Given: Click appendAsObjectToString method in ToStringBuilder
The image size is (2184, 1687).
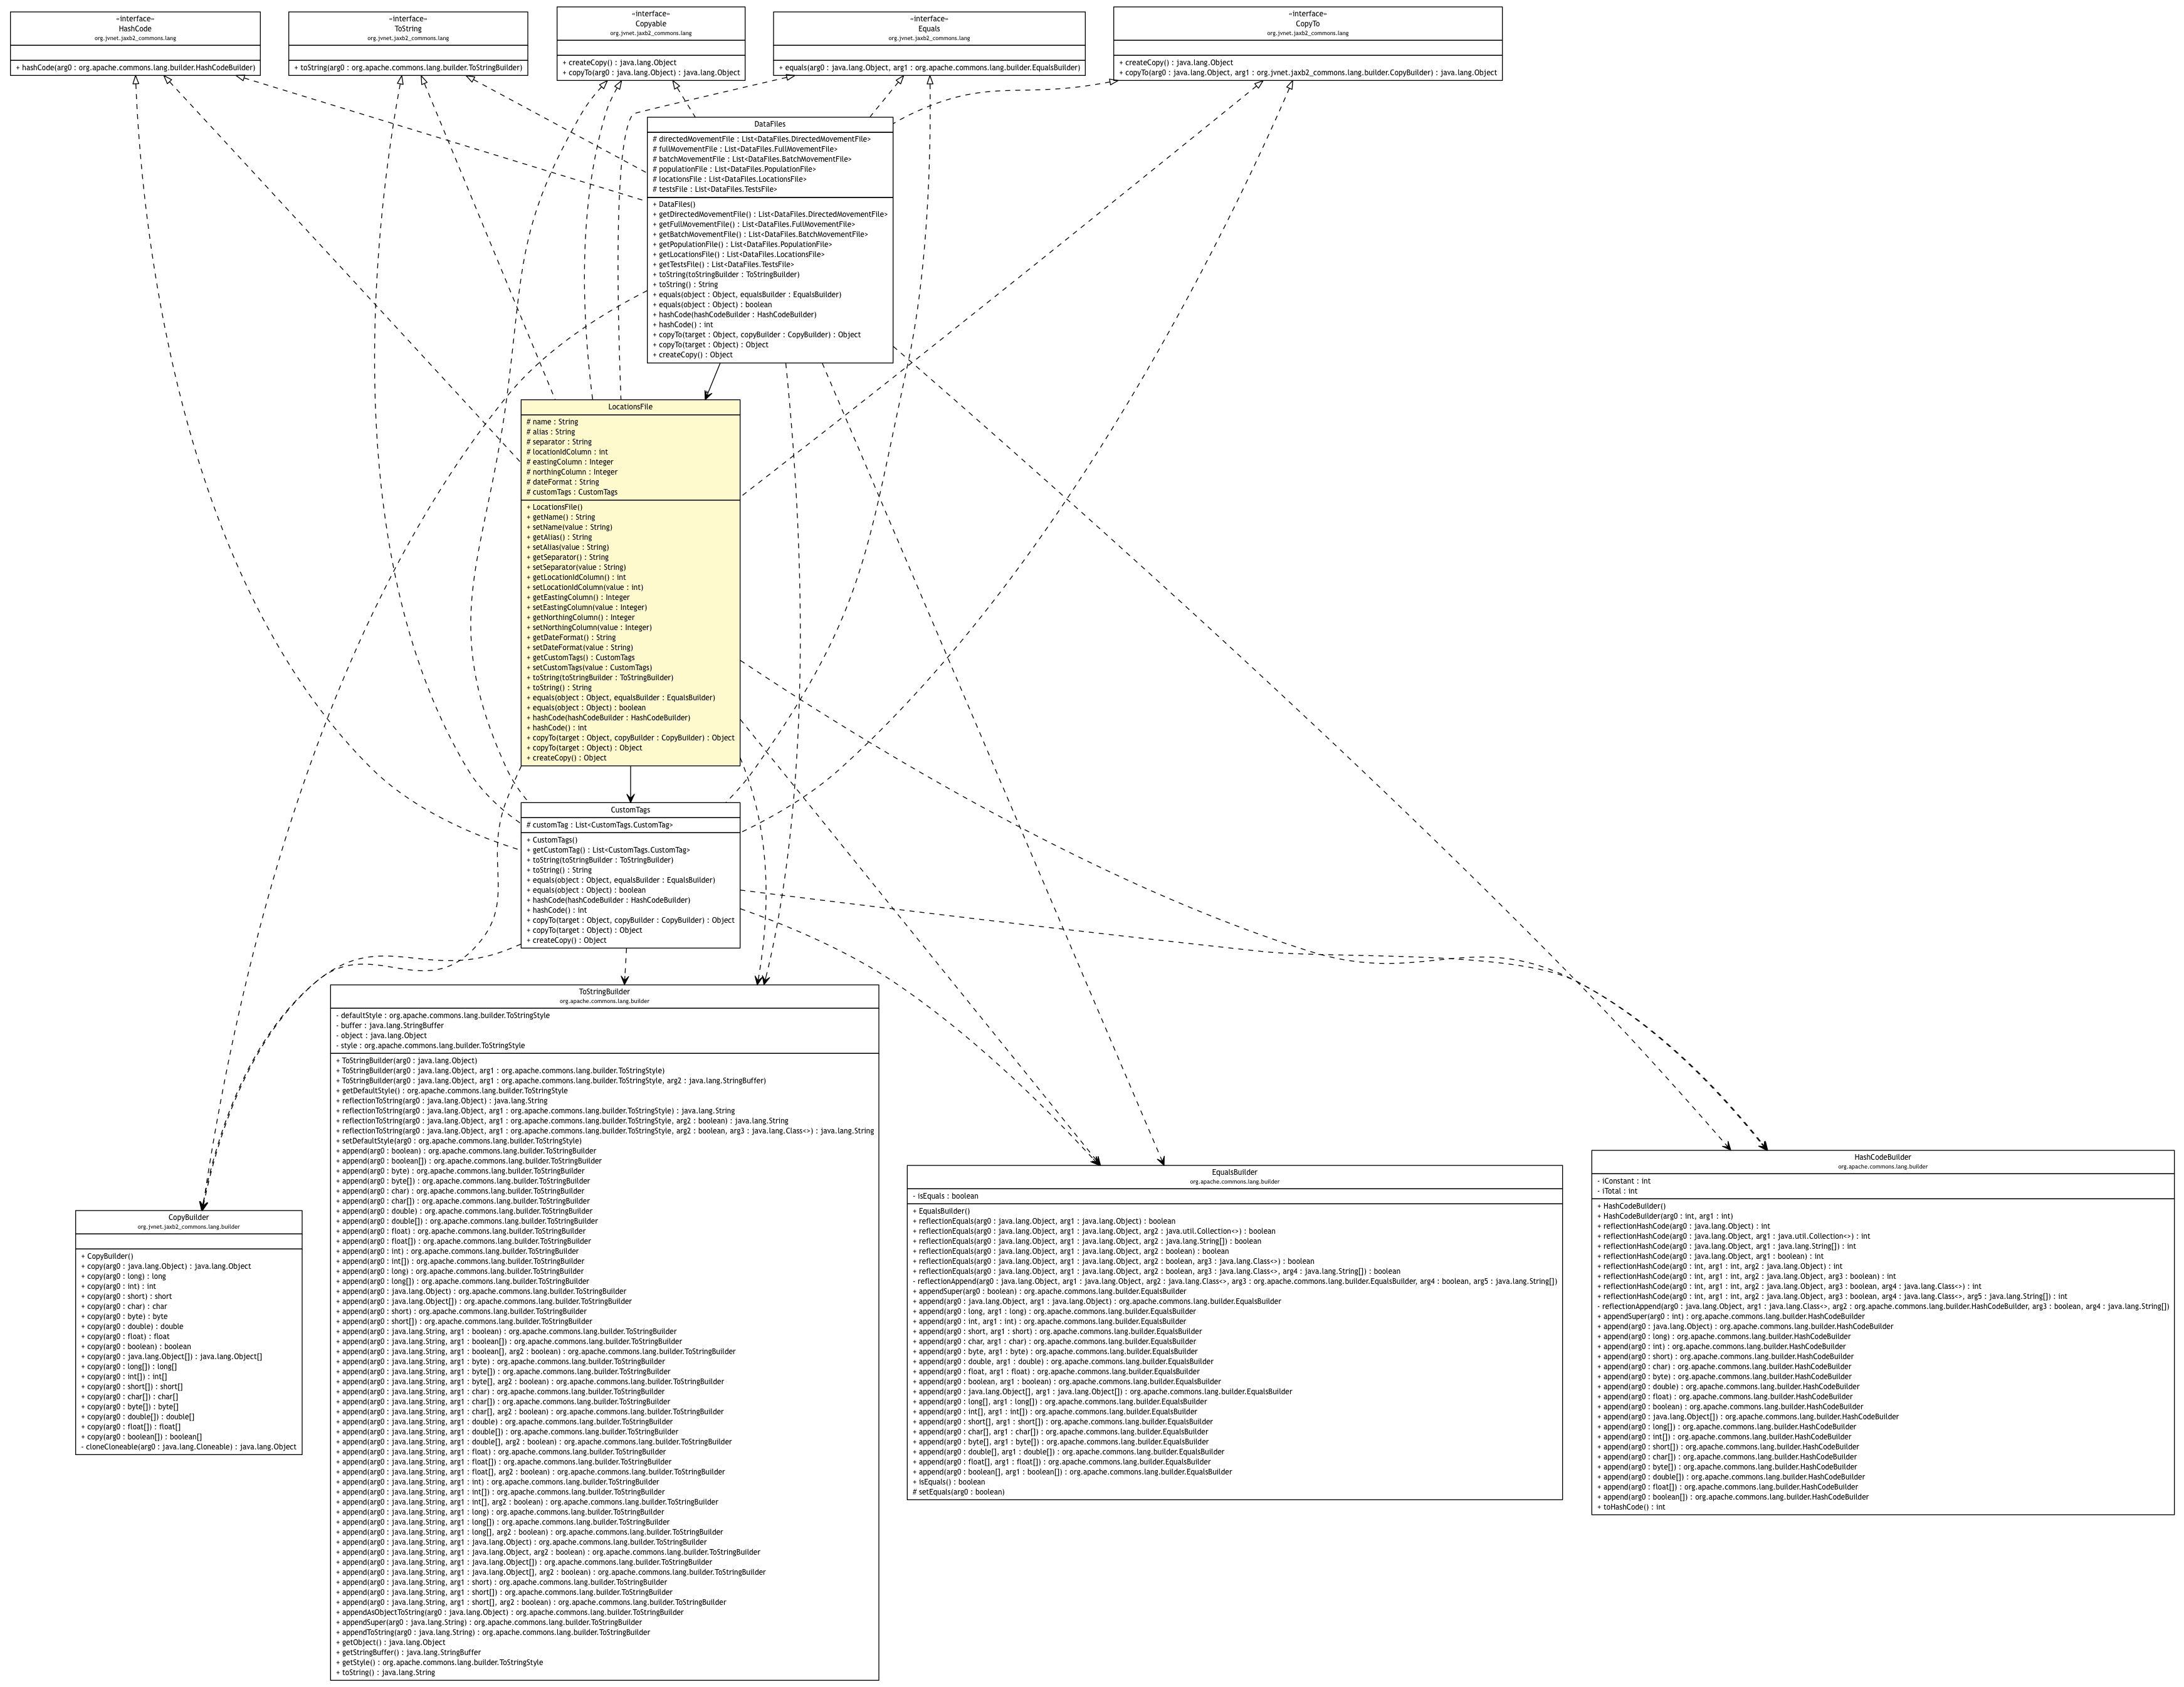Looking at the screenshot, I should pyautogui.click(x=509, y=1611).
